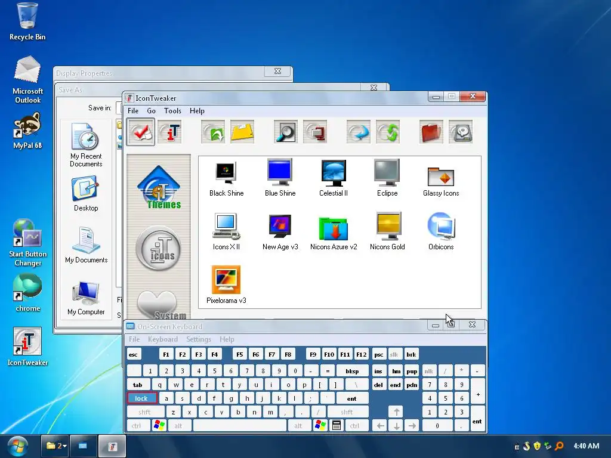Click the folder group taskbar button
Viewport: 611px width, 458px height.
[x=55, y=446]
